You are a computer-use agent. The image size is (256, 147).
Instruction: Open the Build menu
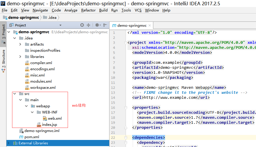click(103, 10)
